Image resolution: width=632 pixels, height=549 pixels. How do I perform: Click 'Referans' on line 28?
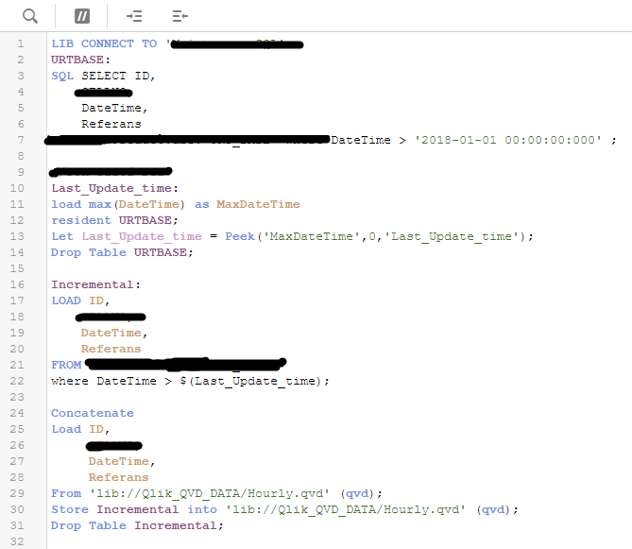pos(118,477)
